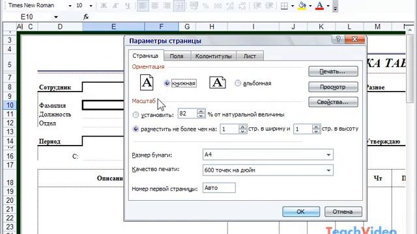
Task: Apply the font color red A
Action: click(320, 6)
